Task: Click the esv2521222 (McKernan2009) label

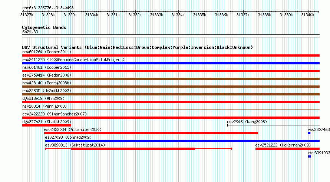Action: pyautogui.click(x=283, y=145)
